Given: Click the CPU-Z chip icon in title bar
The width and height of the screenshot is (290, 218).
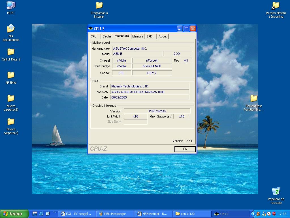Looking at the screenshot, I should [90, 29].
